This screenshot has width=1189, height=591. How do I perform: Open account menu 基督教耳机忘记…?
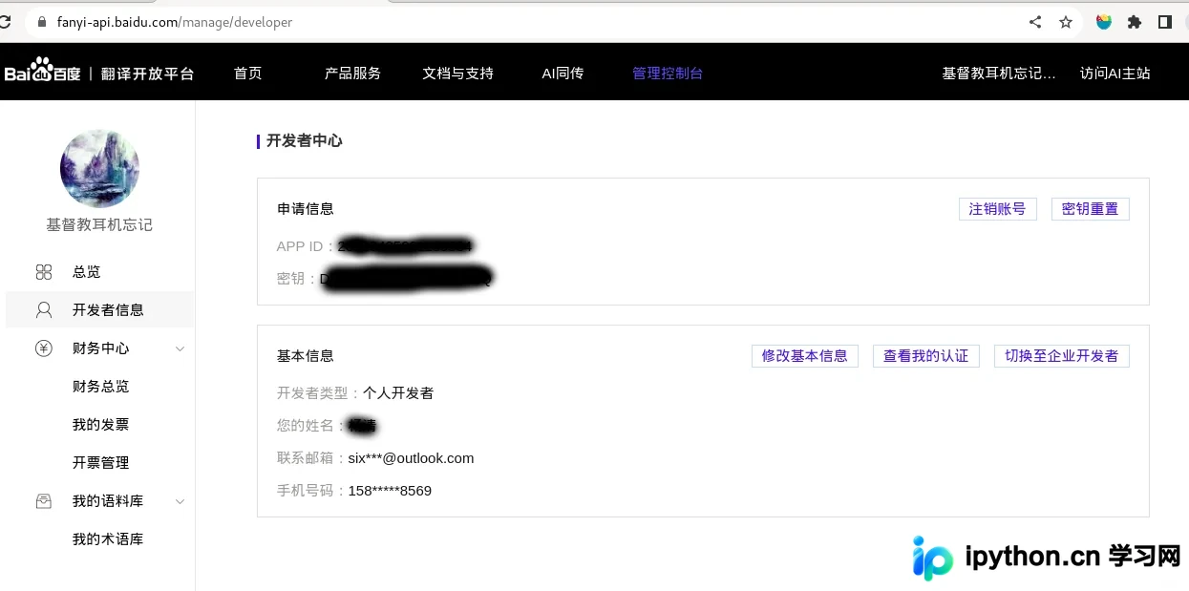tap(999, 73)
